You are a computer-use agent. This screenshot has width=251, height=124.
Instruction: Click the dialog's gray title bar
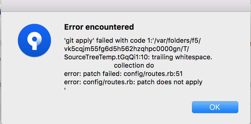[125, 6]
